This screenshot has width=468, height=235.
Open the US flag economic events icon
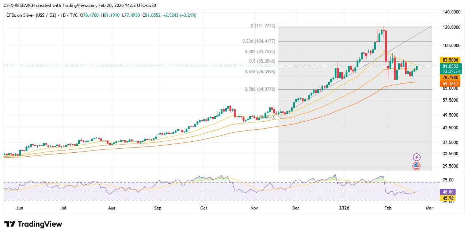[416, 166]
